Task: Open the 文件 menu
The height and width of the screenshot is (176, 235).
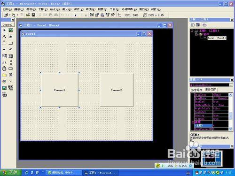Action: coord(7,9)
